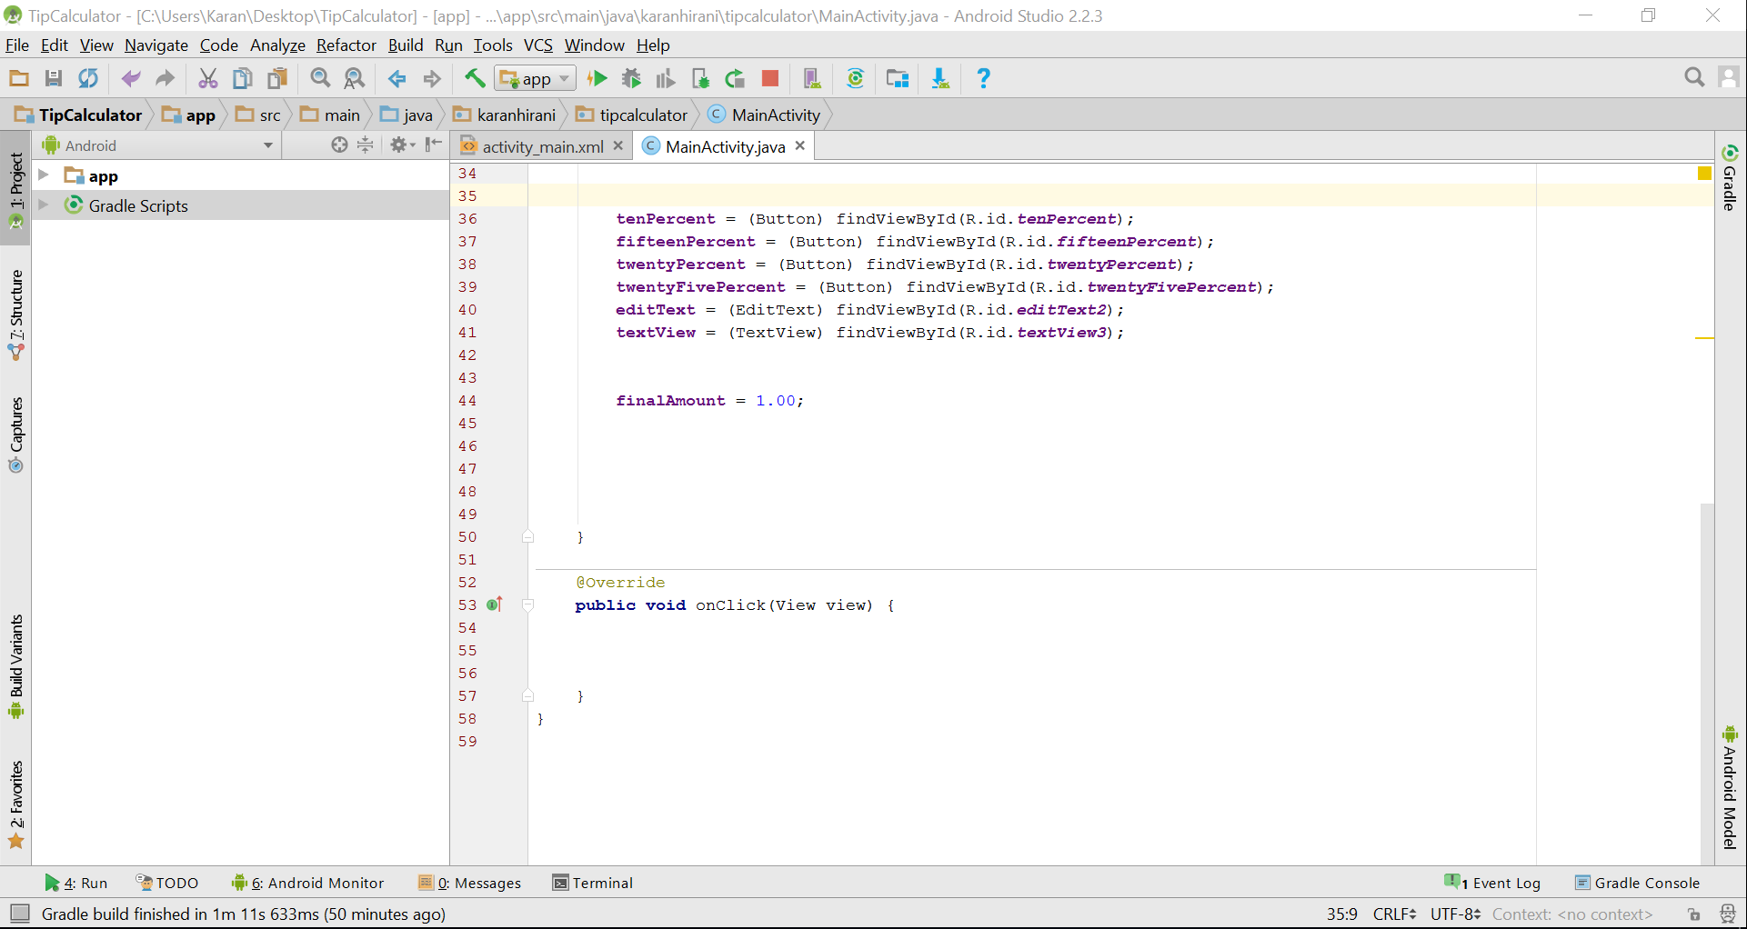Toggle the 7: Structure tool window

[15, 314]
